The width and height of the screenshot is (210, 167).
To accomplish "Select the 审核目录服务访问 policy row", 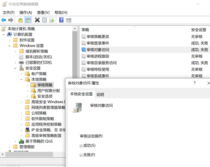I will [145, 63].
